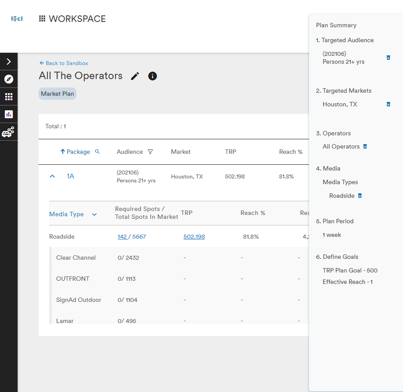
Task: Open the compass Explore sidebar icon
Action: (x=9, y=79)
